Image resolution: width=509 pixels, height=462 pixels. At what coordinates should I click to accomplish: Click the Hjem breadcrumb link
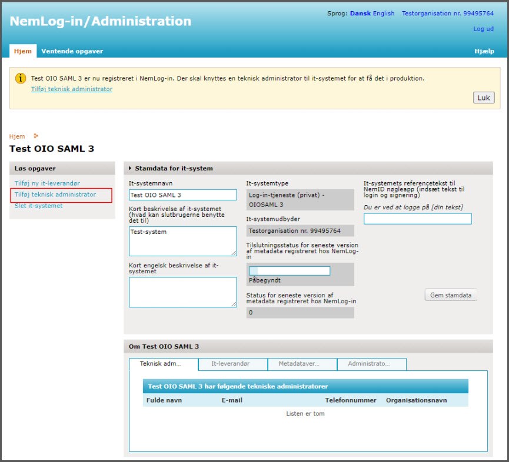(17, 136)
